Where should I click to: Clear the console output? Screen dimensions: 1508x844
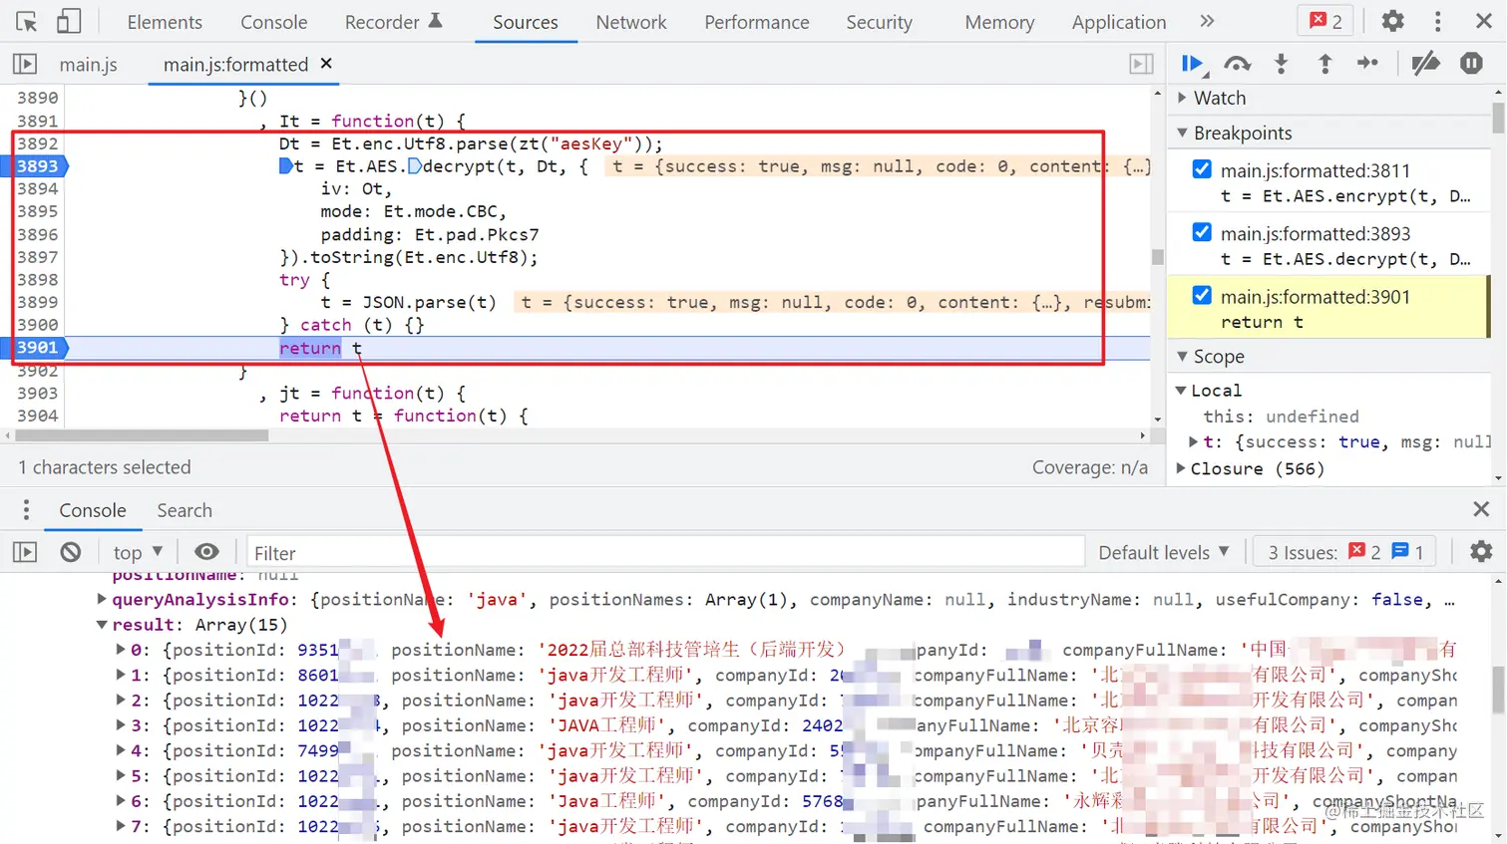70,552
